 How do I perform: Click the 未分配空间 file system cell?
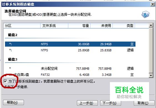point(49,68)
